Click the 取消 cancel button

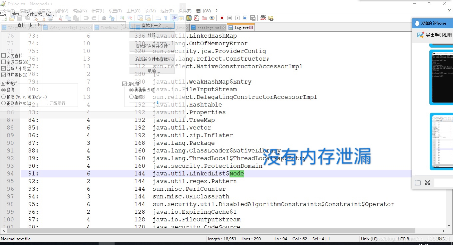152,71
